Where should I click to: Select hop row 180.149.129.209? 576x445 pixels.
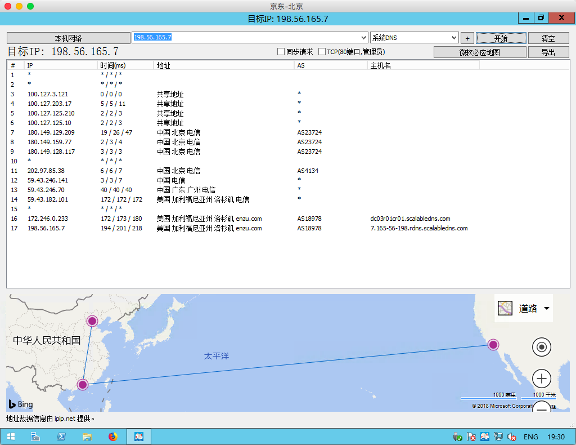tap(288, 132)
